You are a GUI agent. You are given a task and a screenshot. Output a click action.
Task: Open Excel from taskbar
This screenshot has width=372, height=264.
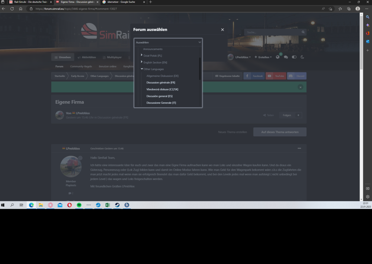pos(108,205)
